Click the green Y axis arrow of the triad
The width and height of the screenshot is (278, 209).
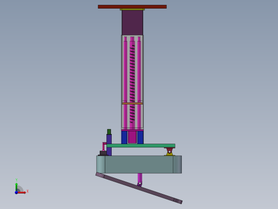click(x=17, y=186)
